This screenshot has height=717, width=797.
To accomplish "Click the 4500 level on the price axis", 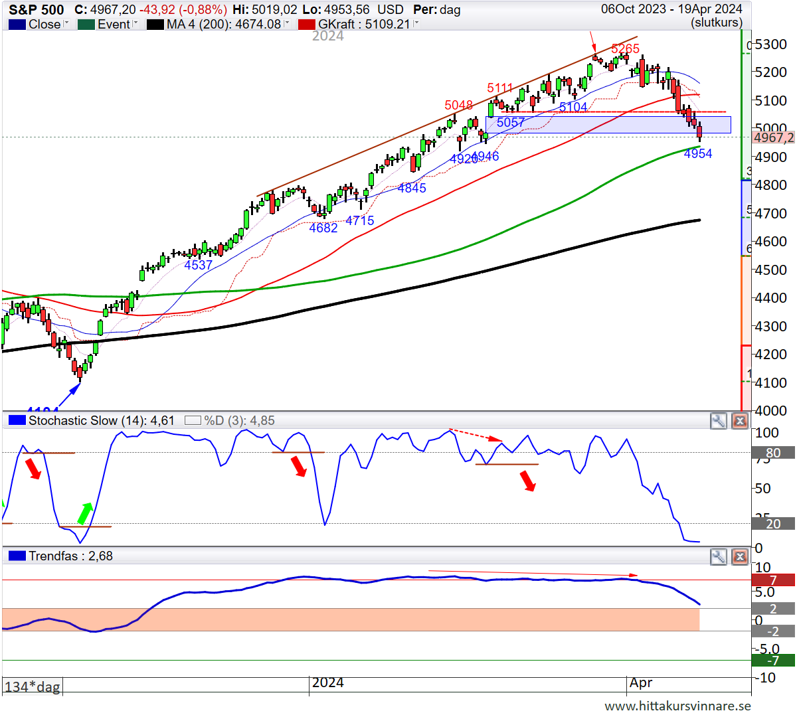I will click(771, 270).
